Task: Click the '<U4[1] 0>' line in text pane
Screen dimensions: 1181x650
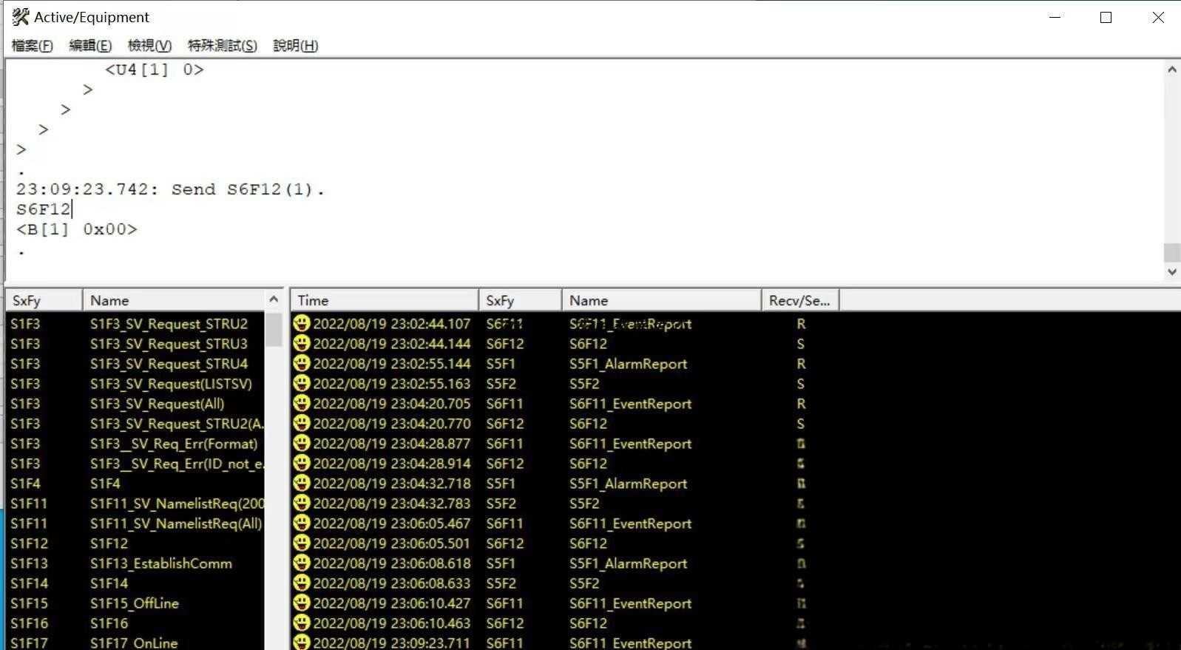Action: point(154,70)
